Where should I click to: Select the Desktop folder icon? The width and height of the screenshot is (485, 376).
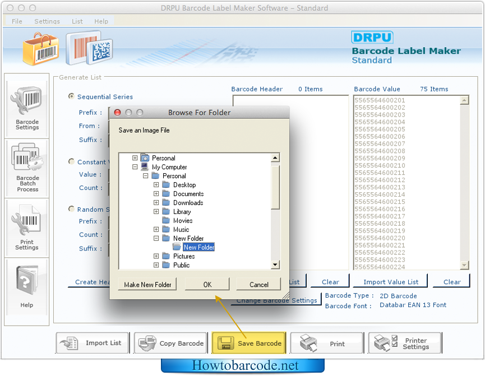tap(166, 184)
